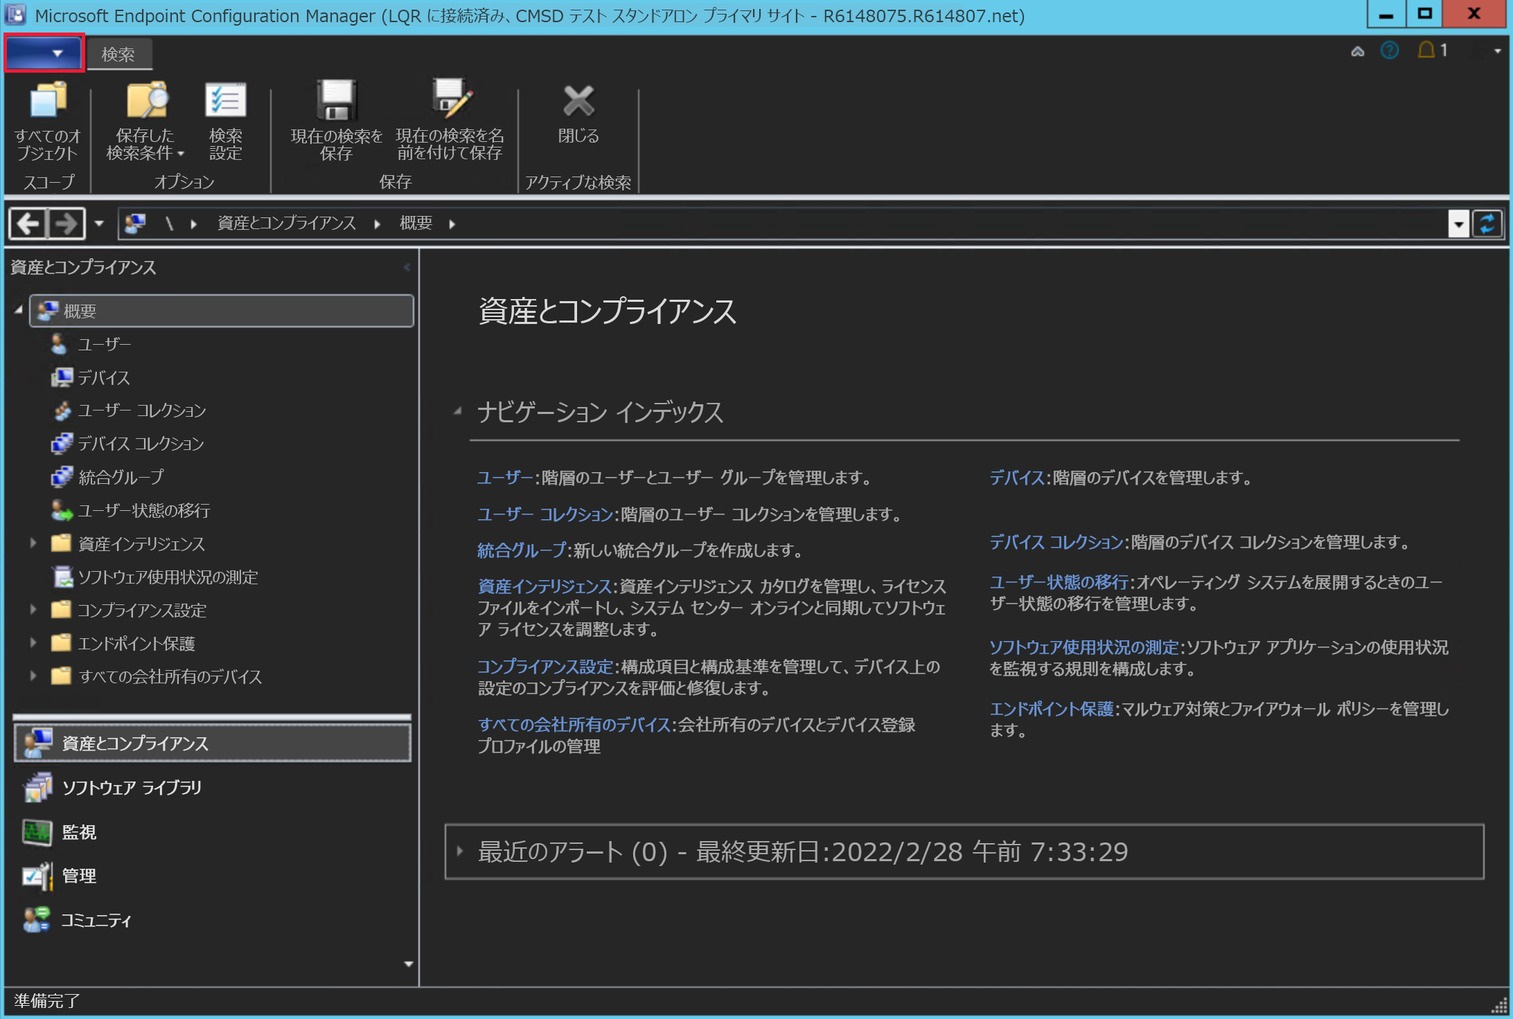Open the ユーザー状態の移行 link in index
The width and height of the screenshot is (1513, 1019).
1059,582
